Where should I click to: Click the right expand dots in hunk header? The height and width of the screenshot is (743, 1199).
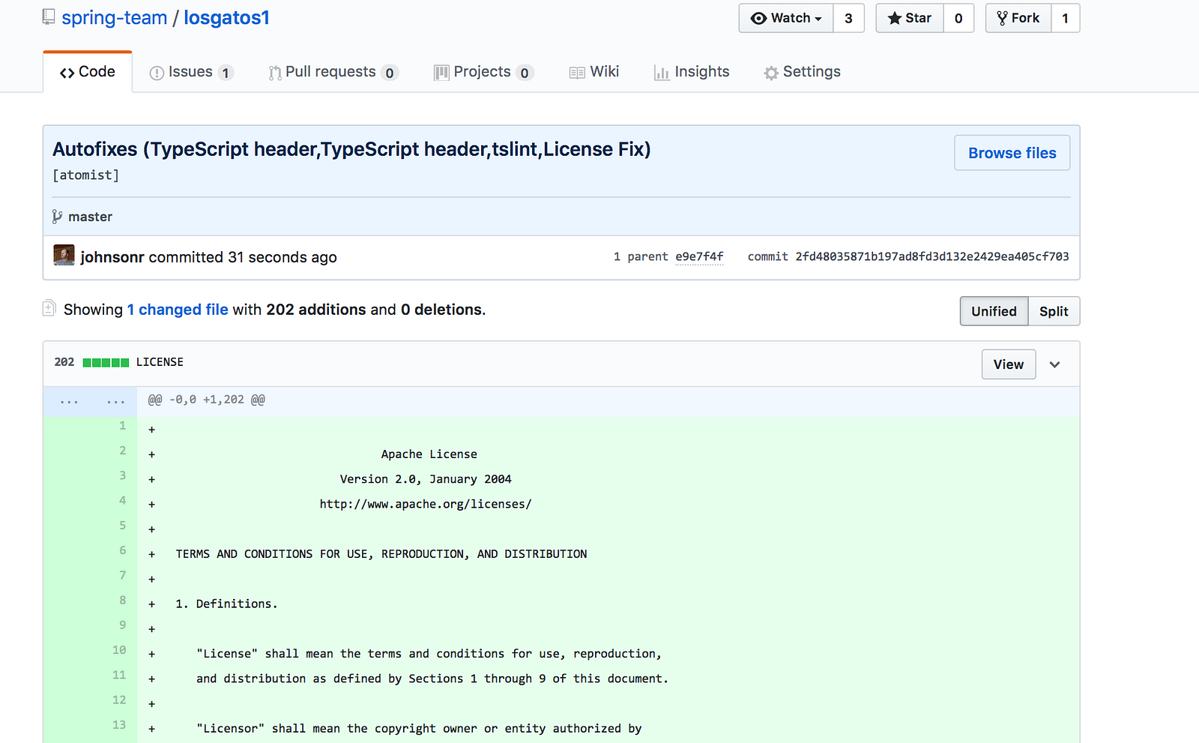[116, 401]
